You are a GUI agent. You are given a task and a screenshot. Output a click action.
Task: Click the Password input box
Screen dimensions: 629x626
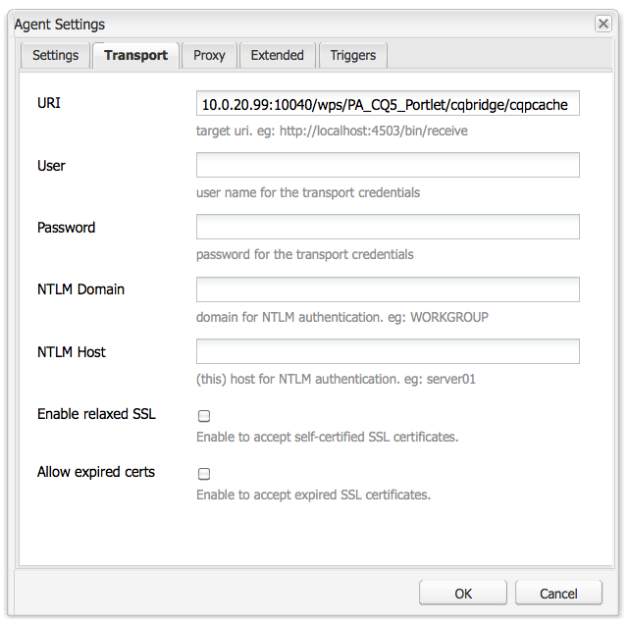point(388,227)
